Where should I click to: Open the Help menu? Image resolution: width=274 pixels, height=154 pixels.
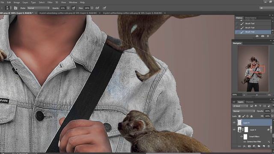tap(82, 3)
